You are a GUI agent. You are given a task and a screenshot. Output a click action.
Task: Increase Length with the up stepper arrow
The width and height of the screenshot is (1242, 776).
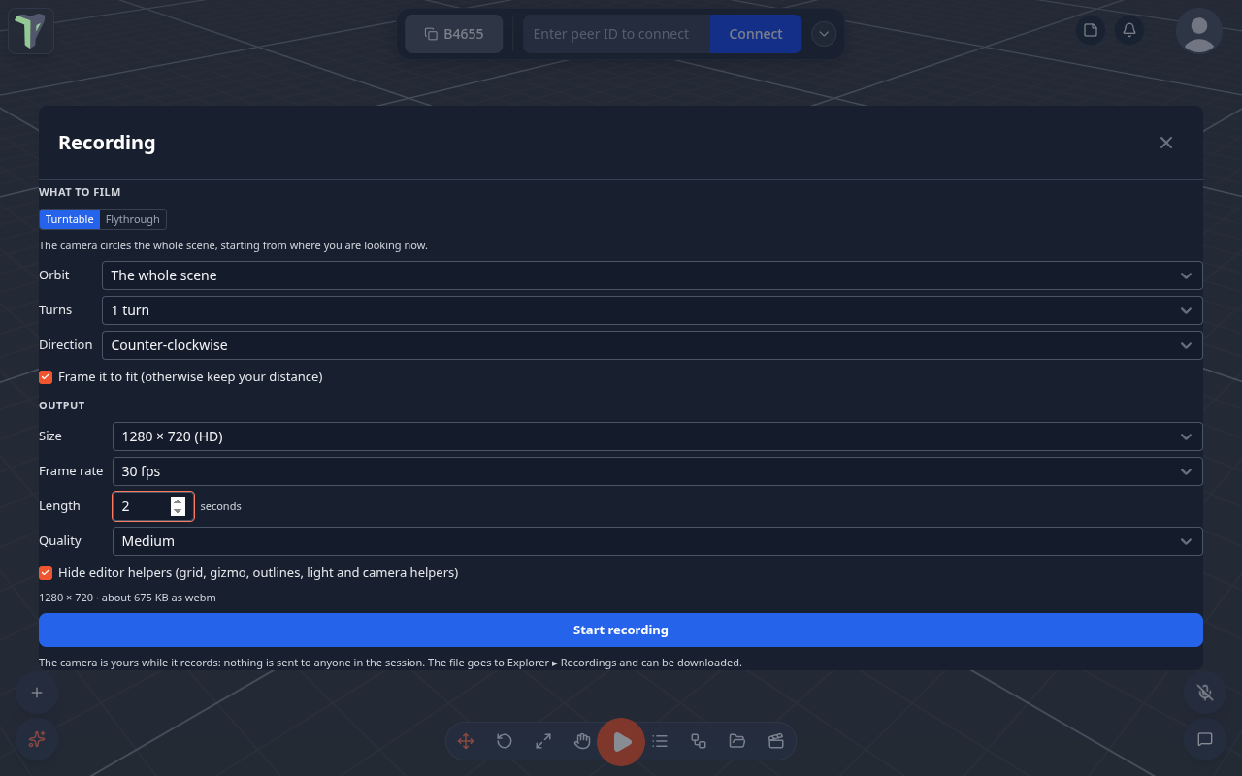coord(178,501)
